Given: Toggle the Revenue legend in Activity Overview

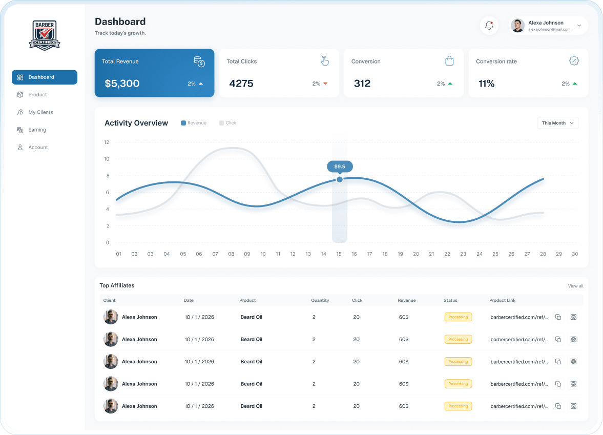Looking at the screenshot, I should point(194,123).
